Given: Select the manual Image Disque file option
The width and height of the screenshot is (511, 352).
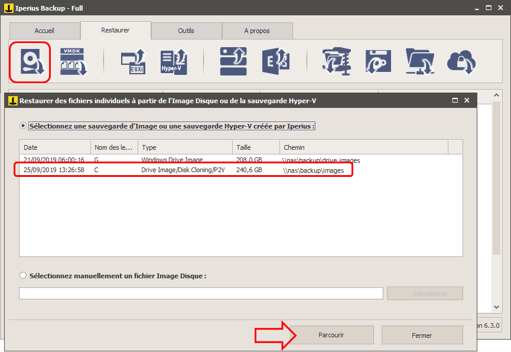Looking at the screenshot, I should [23, 275].
